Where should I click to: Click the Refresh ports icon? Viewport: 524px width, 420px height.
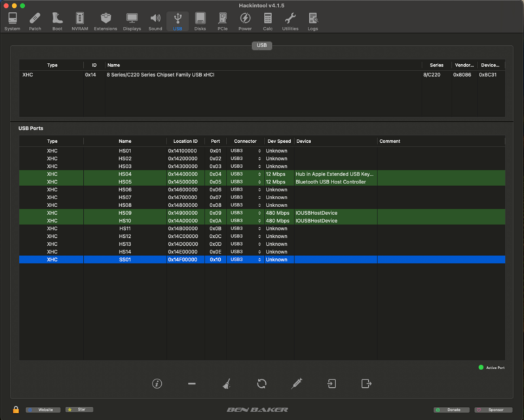(261, 384)
